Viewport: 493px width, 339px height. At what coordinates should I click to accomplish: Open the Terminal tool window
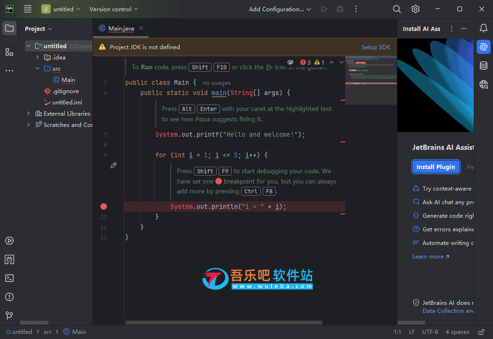click(9, 278)
